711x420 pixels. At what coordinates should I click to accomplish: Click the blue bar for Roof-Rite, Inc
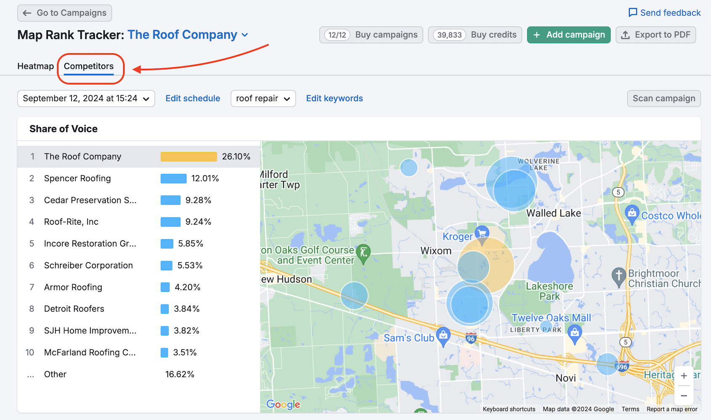tap(171, 222)
